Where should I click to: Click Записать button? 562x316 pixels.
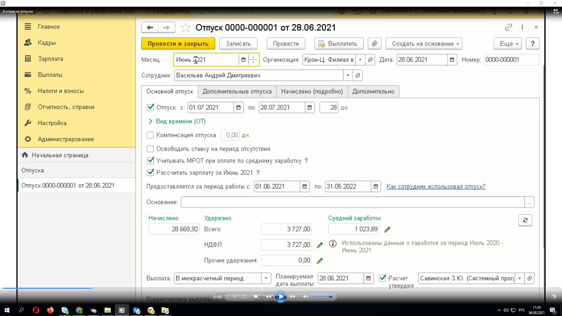(238, 44)
